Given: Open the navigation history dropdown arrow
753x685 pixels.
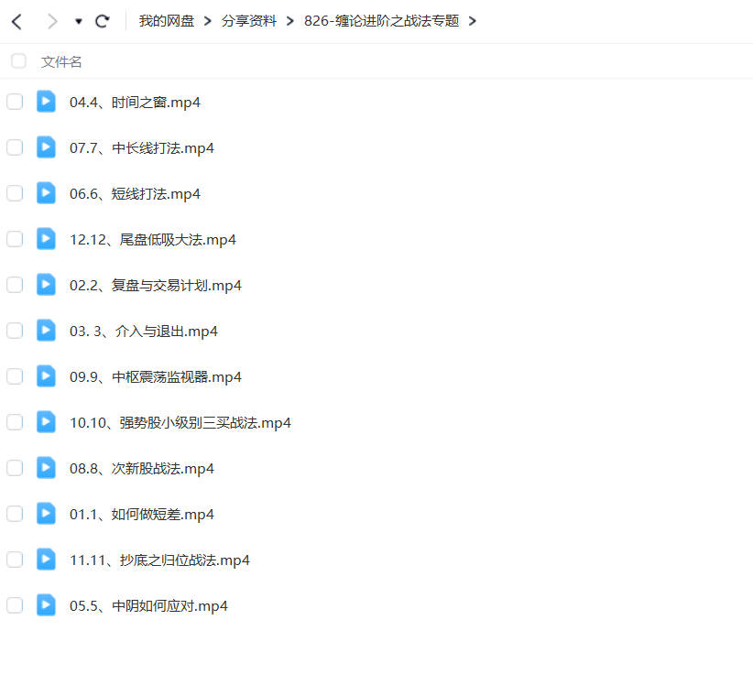Looking at the screenshot, I should pos(78,21).
